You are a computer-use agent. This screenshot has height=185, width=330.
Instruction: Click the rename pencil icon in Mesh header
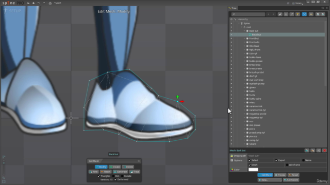313,151
